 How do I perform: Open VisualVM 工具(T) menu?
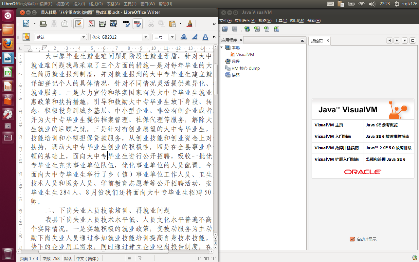pos(281,21)
